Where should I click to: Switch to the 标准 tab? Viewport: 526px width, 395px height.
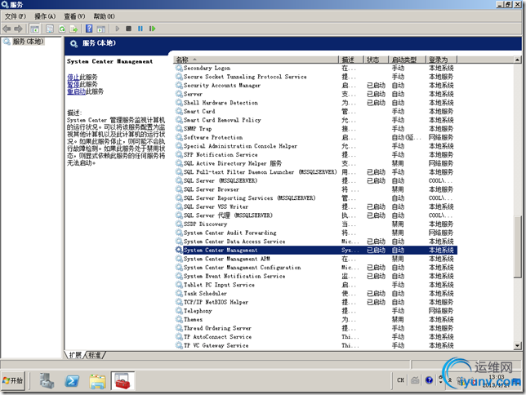click(95, 355)
